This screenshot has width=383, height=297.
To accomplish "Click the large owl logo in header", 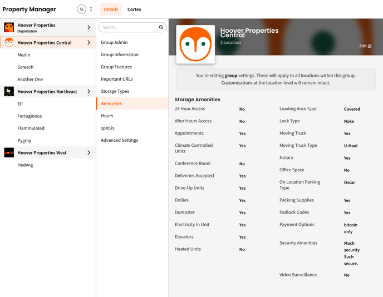I will point(195,44).
